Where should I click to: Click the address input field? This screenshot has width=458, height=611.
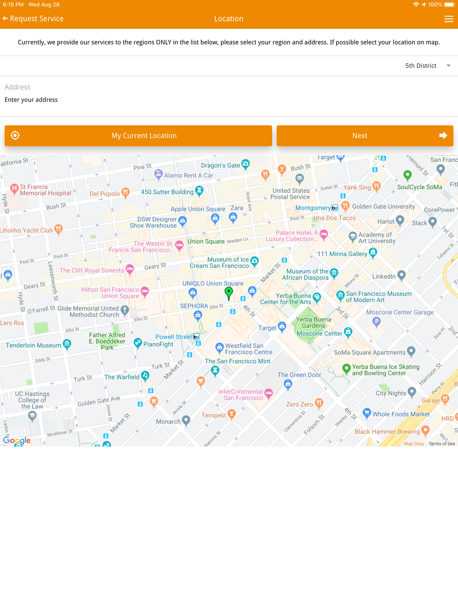click(x=229, y=100)
